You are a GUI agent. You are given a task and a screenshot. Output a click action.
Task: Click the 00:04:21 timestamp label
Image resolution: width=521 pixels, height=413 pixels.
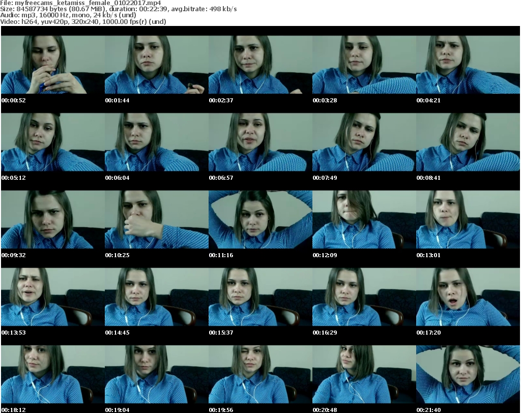click(428, 100)
